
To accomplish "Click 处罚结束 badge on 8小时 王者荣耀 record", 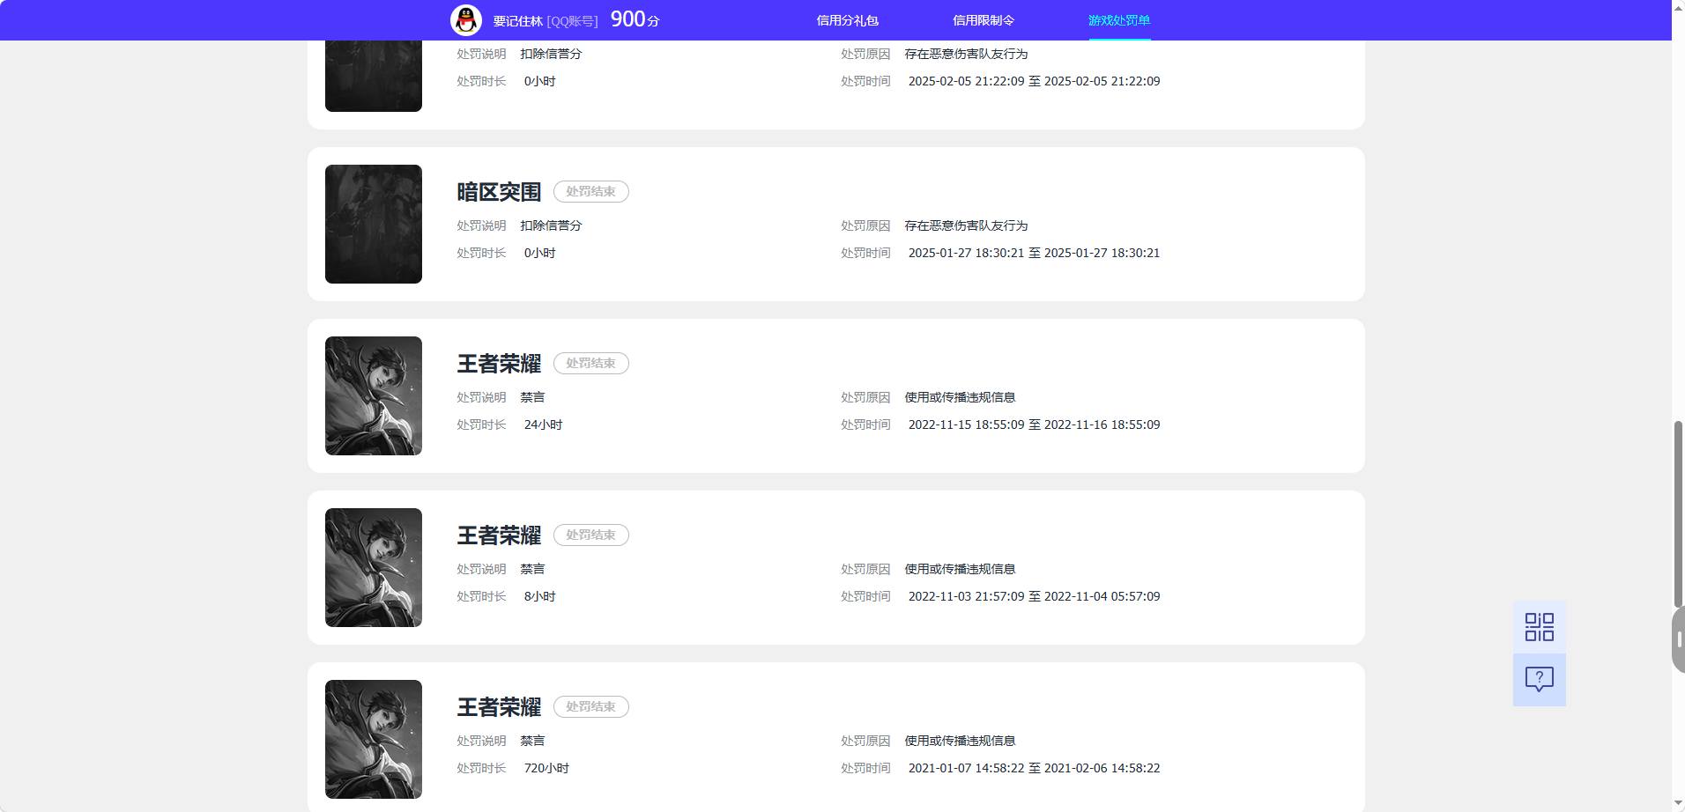I will pyautogui.click(x=590, y=535).
